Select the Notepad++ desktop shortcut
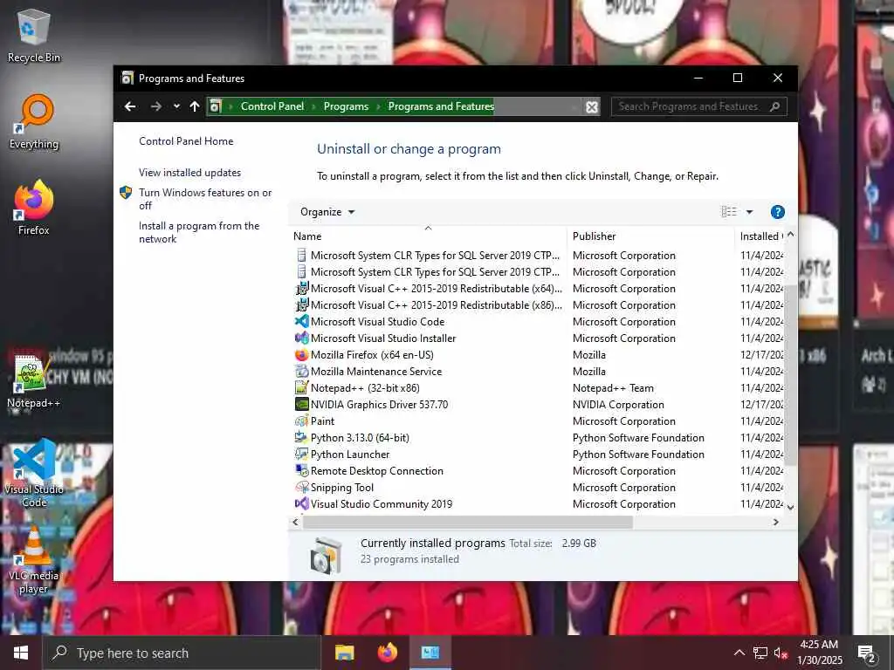The image size is (894, 670). coord(34,381)
